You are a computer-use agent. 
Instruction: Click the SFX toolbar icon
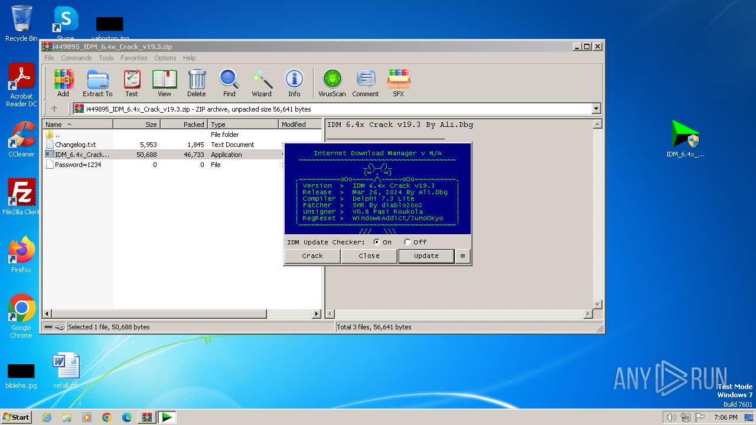399,83
